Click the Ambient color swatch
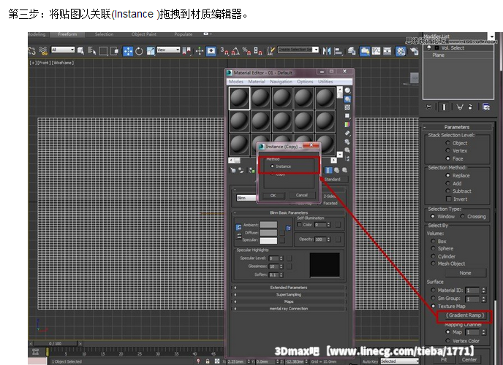The width and height of the screenshot is (503, 365). click(x=268, y=225)
